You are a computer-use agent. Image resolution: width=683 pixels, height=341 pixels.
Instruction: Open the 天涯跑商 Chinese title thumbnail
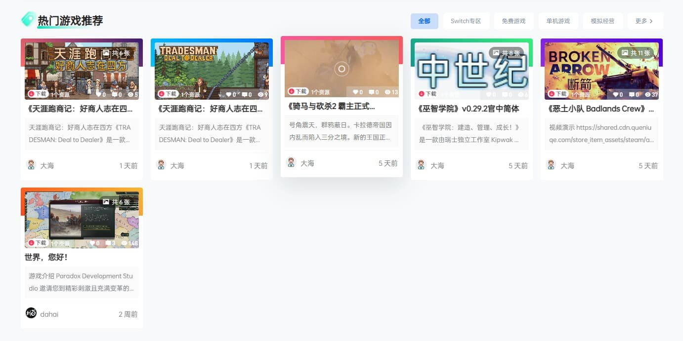point(82,71)
